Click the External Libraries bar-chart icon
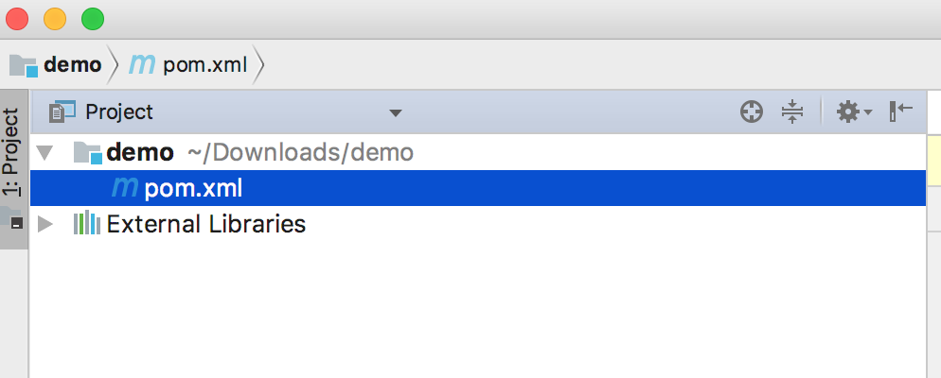 pos(86,224)
